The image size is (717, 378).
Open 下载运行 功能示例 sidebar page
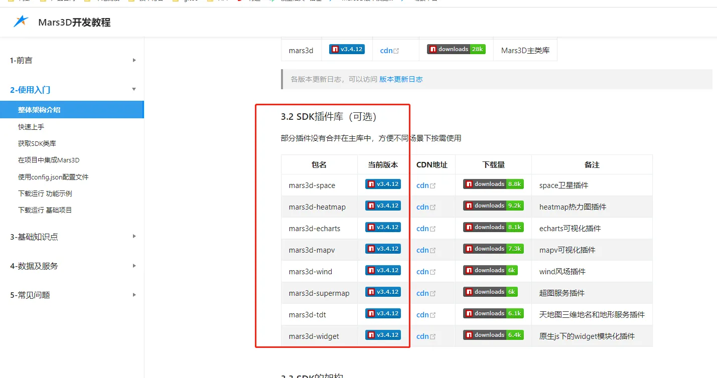coord(45,194)
